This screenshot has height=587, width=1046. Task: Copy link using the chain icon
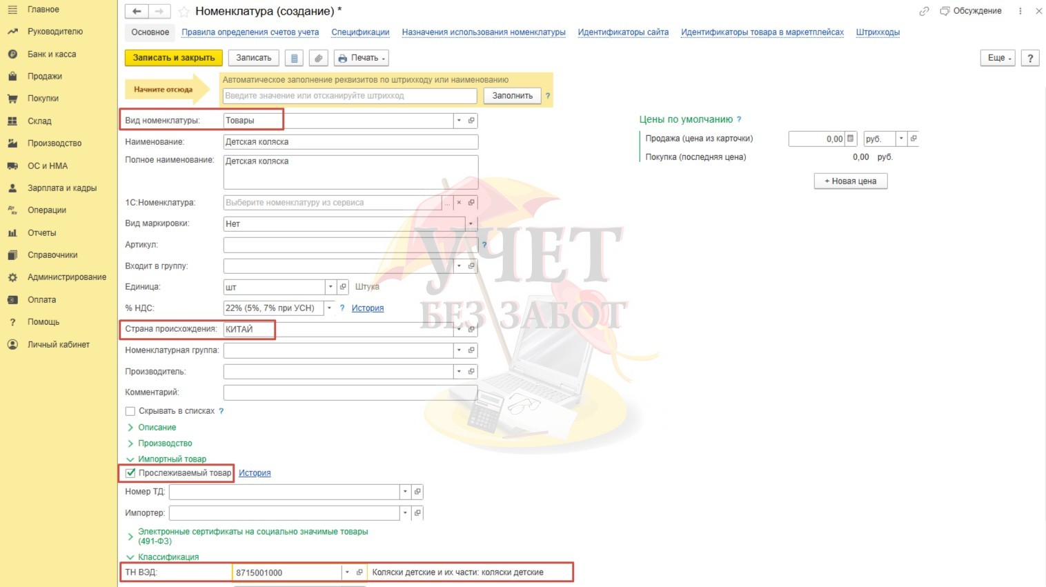pyautogui.click(x=924, y=11)
